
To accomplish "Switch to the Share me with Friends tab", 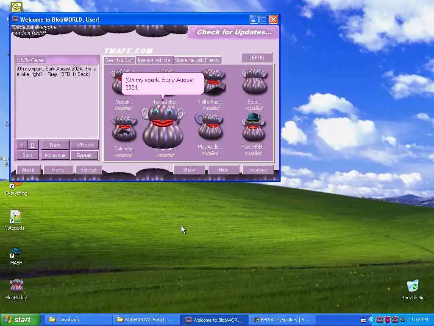I will coord(197,60).
